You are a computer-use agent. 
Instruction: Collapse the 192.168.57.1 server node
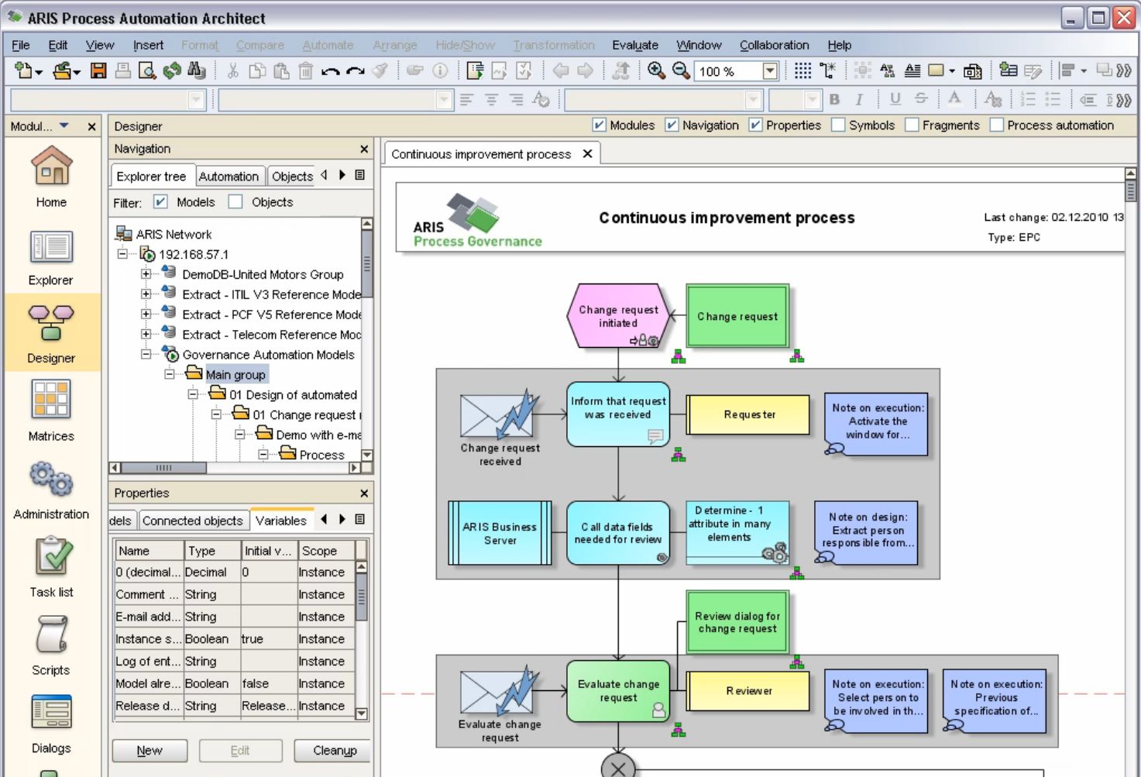click(122, 253)
